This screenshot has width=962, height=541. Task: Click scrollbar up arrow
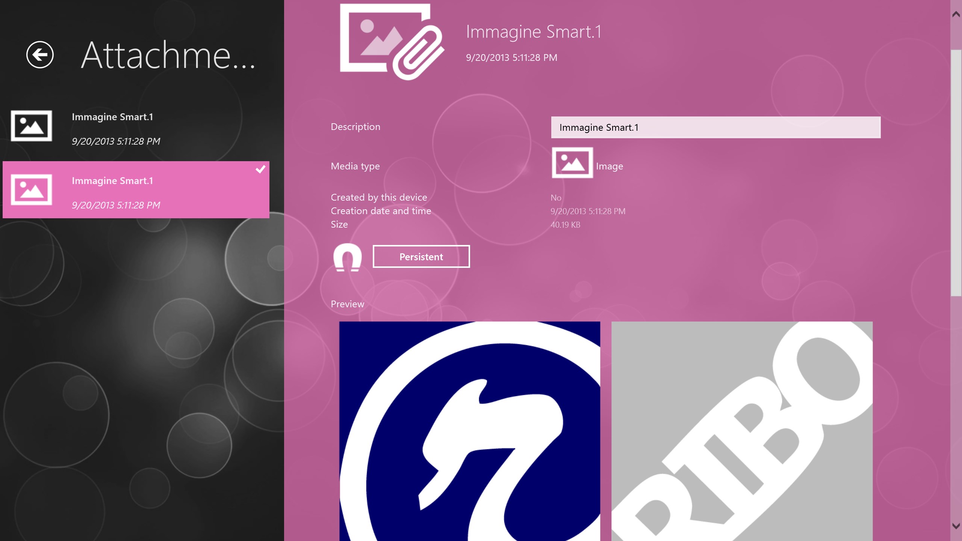tap(956, 15)
